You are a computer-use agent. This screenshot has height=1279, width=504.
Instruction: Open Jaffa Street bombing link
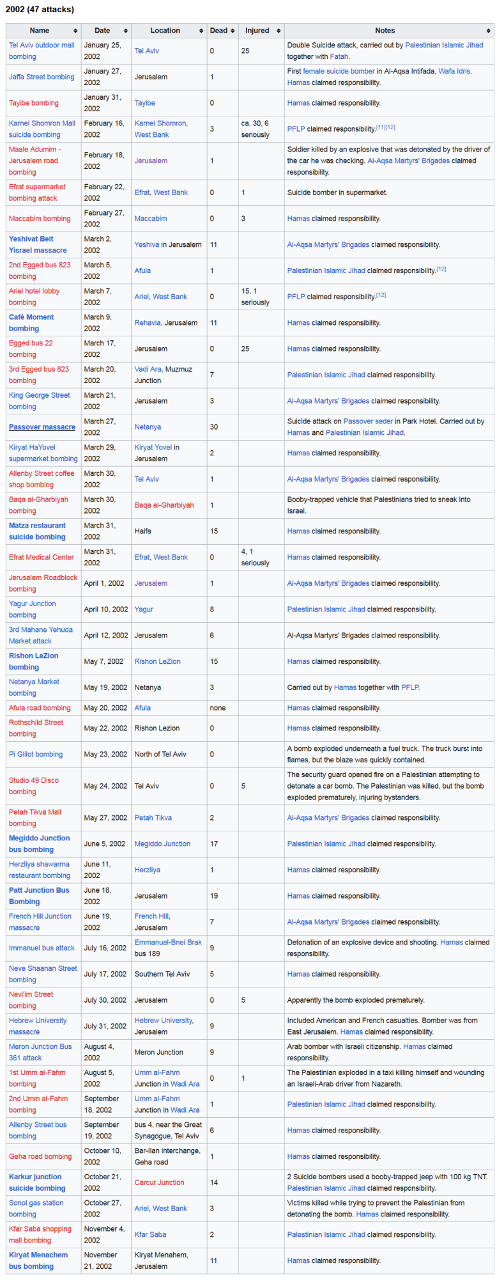(x=42, y=77)
